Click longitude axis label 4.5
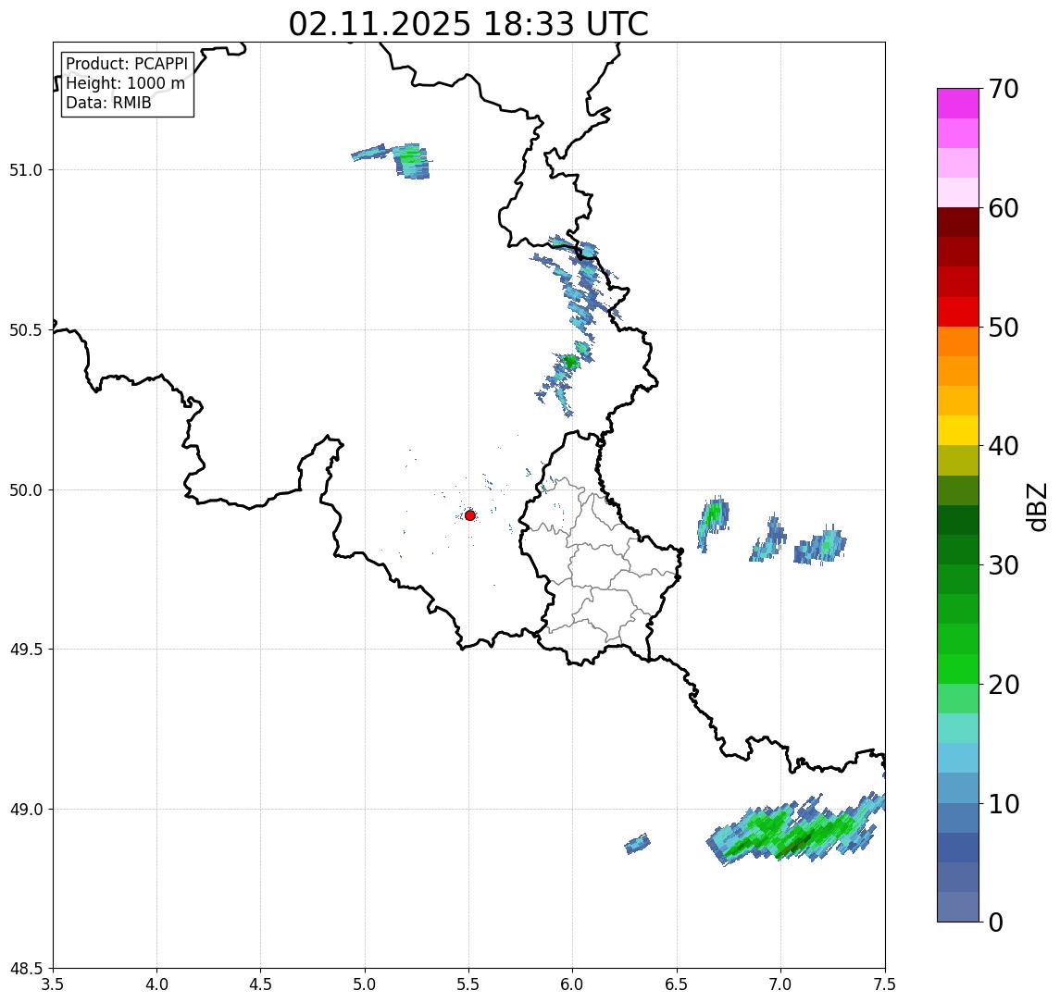Viewport: 1060px width, 1003px height. pyautogui.click(x=261, y=984)
